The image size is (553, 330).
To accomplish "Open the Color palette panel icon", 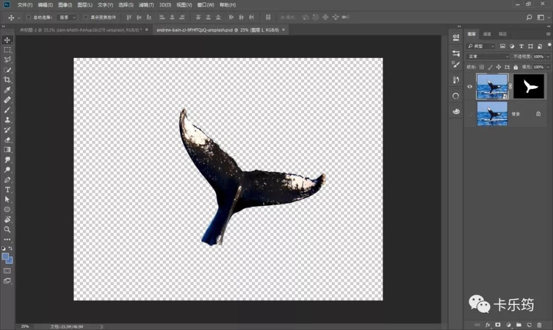I will click(456, 112).
